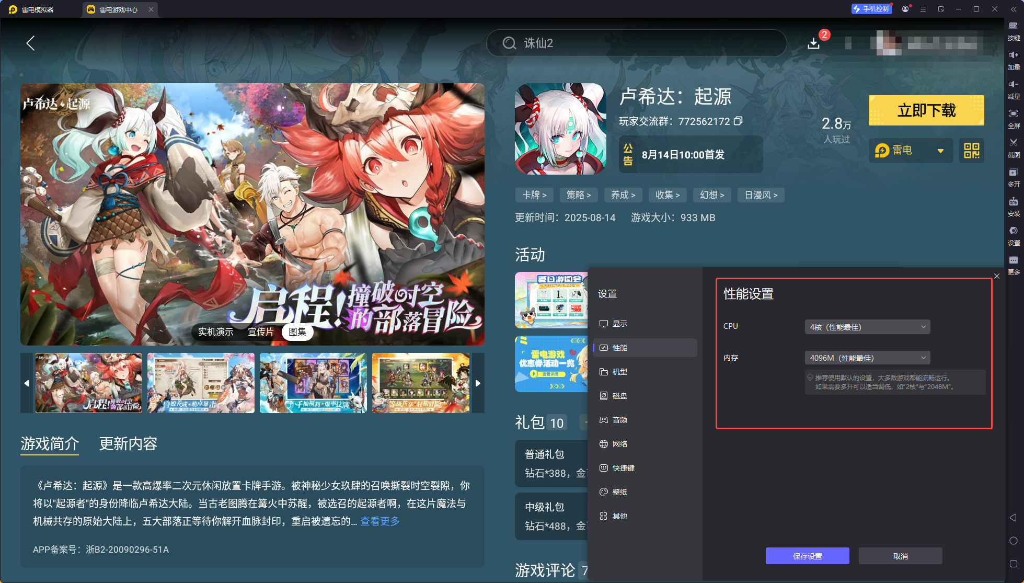Select 网络 in settings menu
Image resolution: width=1024 pixels, height=583 pixels.
point(645,444)
